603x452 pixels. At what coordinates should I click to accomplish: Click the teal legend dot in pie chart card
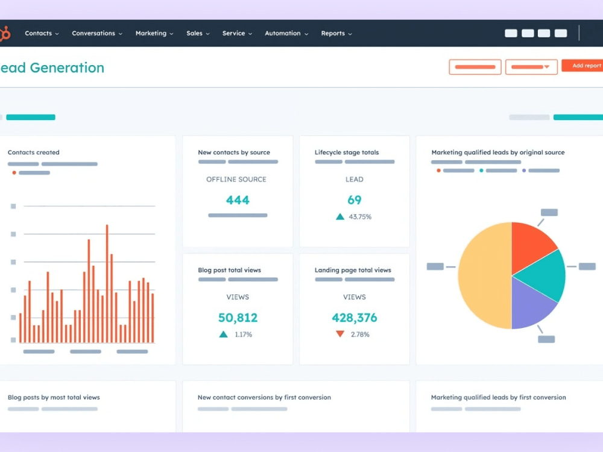[481, 171]
